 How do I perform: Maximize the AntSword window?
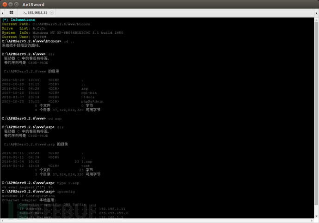coord(17,4)
